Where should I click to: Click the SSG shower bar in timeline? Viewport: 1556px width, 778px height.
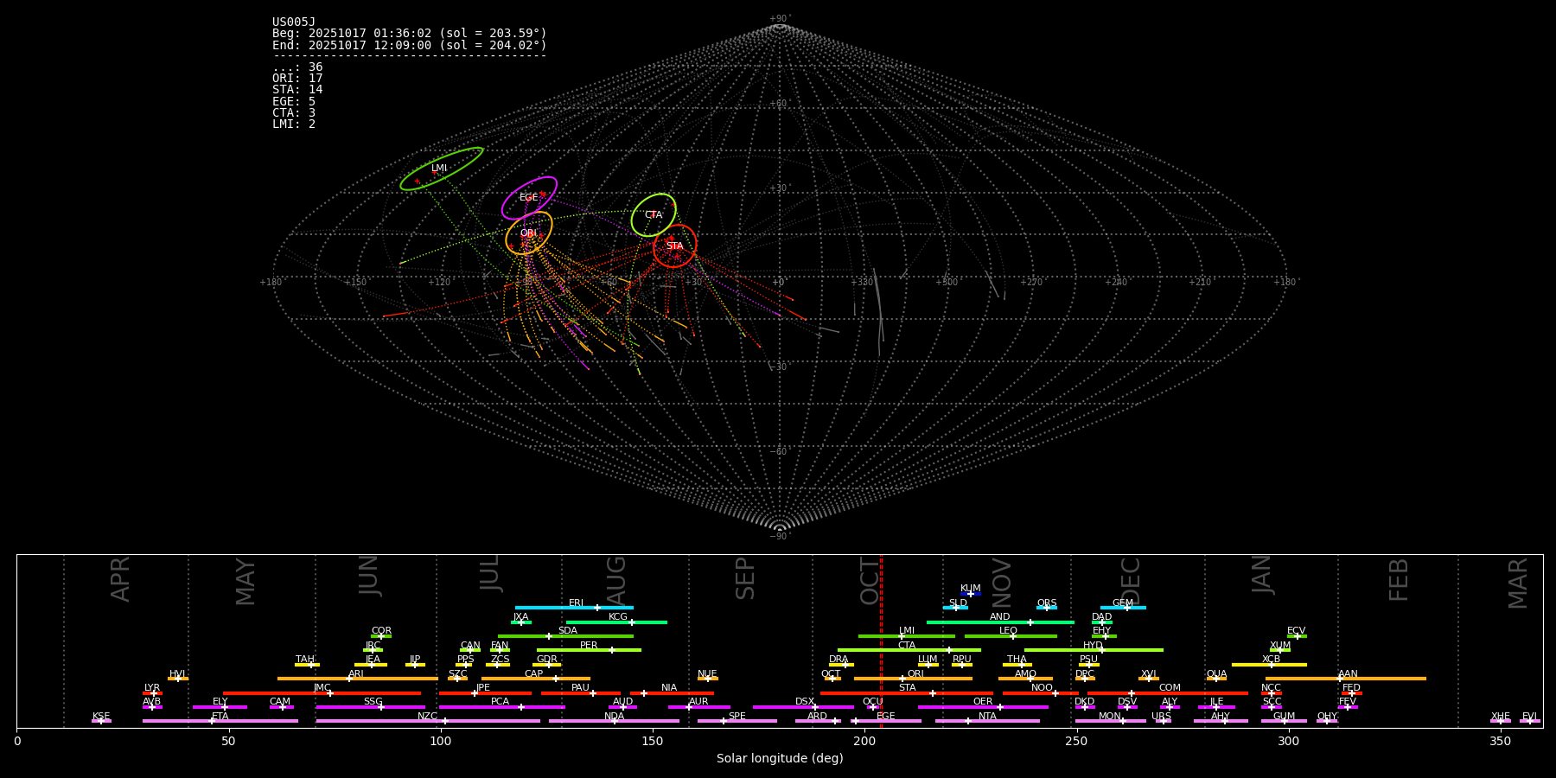point(371,707)
